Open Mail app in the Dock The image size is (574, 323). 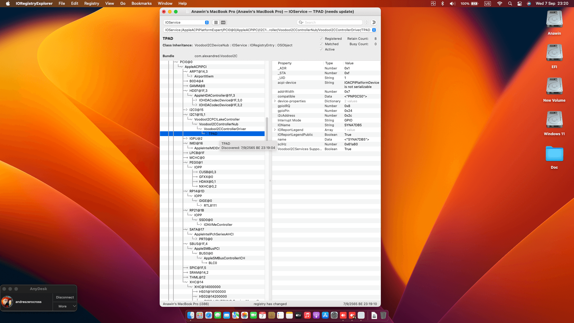coord(227,315)
